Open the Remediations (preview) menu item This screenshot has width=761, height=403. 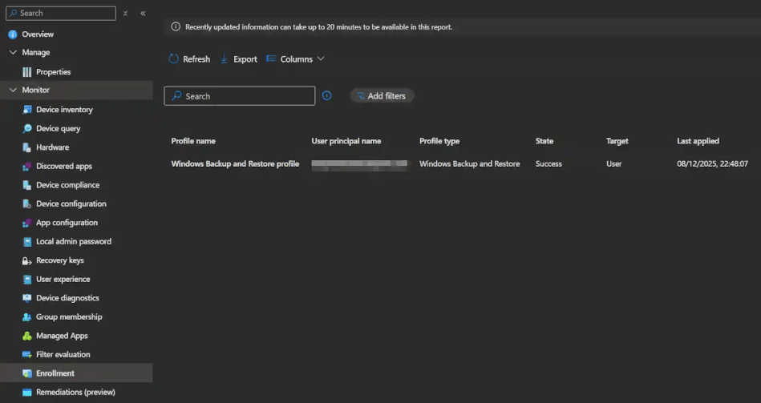pos(75,392)
